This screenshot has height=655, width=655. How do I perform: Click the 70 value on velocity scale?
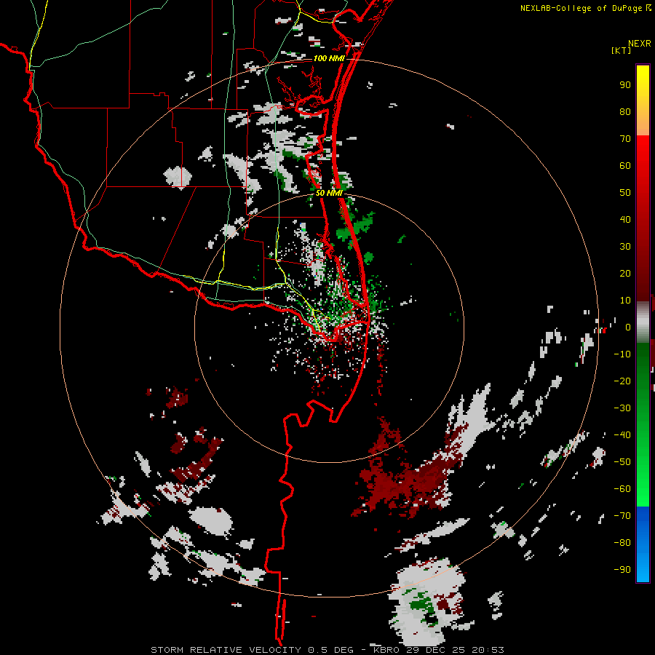click(625, 139)
